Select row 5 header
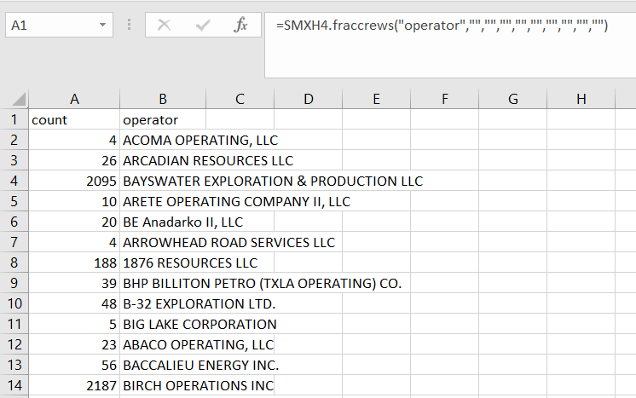This screenshot has height=398, width=636. (14, 201)
